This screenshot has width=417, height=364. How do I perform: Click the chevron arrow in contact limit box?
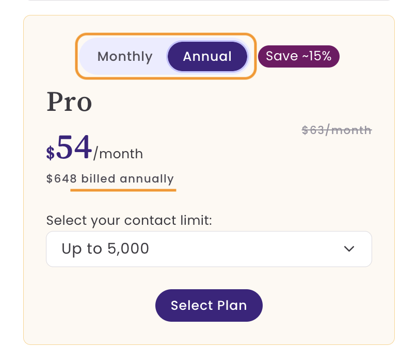(349, 249)
